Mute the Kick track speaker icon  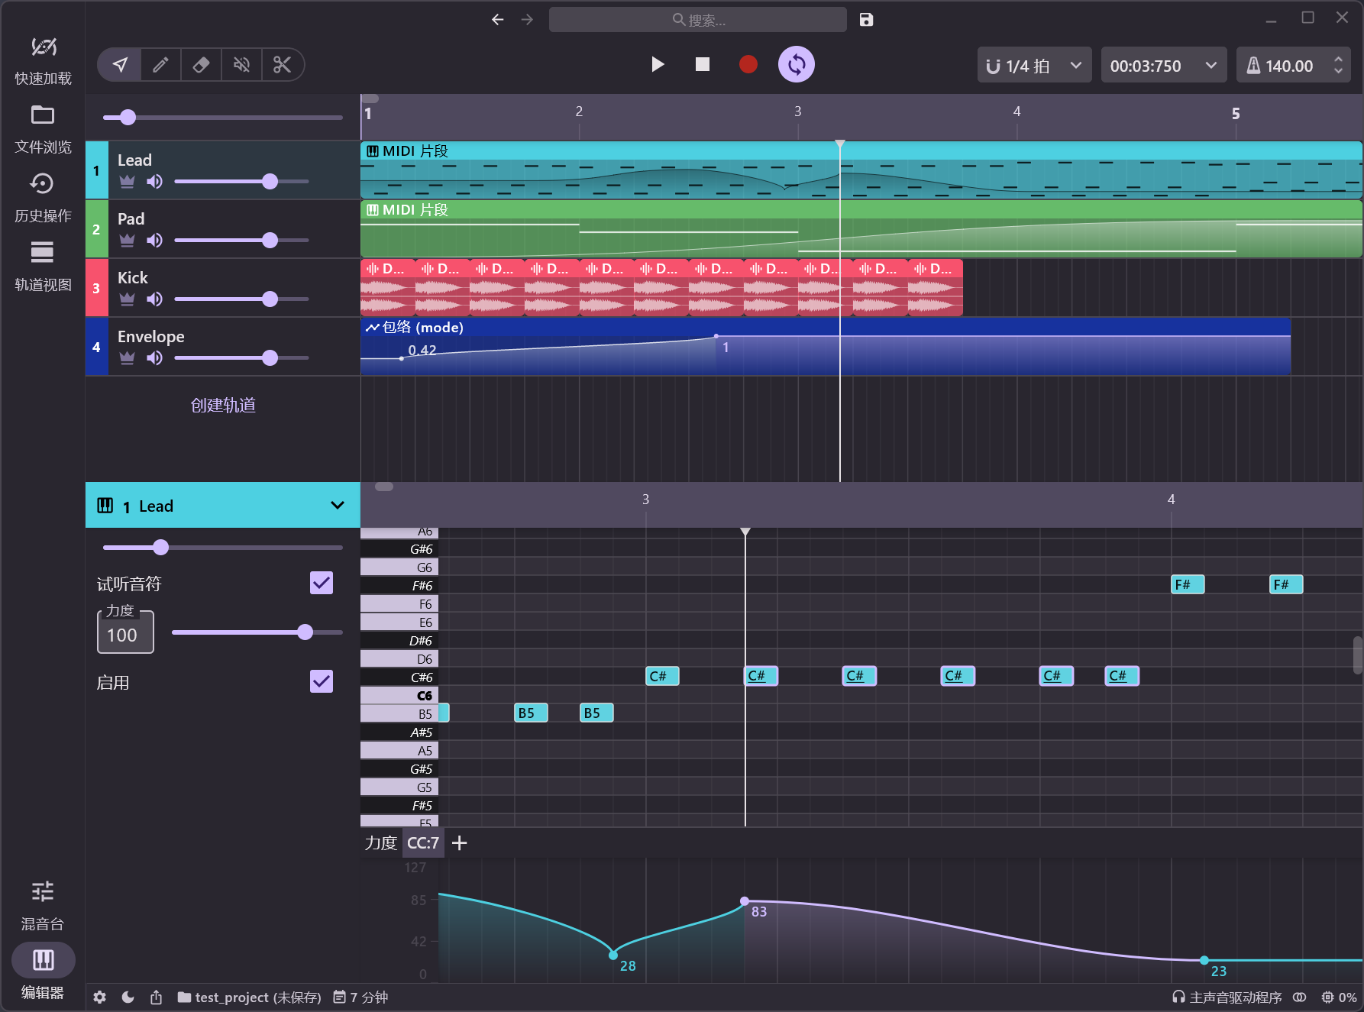coord(155,299)
